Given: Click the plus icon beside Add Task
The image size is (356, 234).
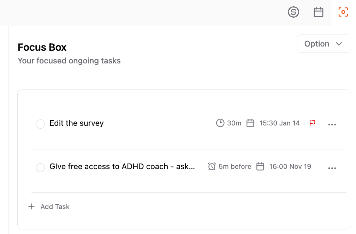Looking at the screenshot, I should tap(31, 207).
